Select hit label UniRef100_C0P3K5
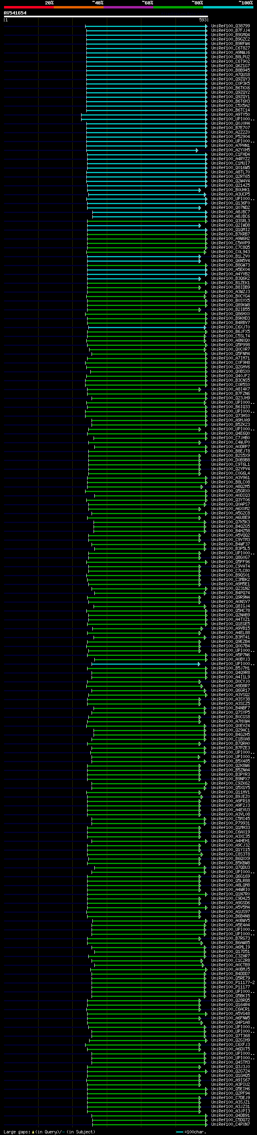Screen dimensions: 257x1135 (x=230, y=84)
